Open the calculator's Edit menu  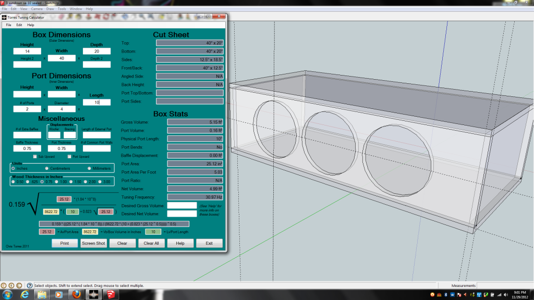[x=19, y=25]
